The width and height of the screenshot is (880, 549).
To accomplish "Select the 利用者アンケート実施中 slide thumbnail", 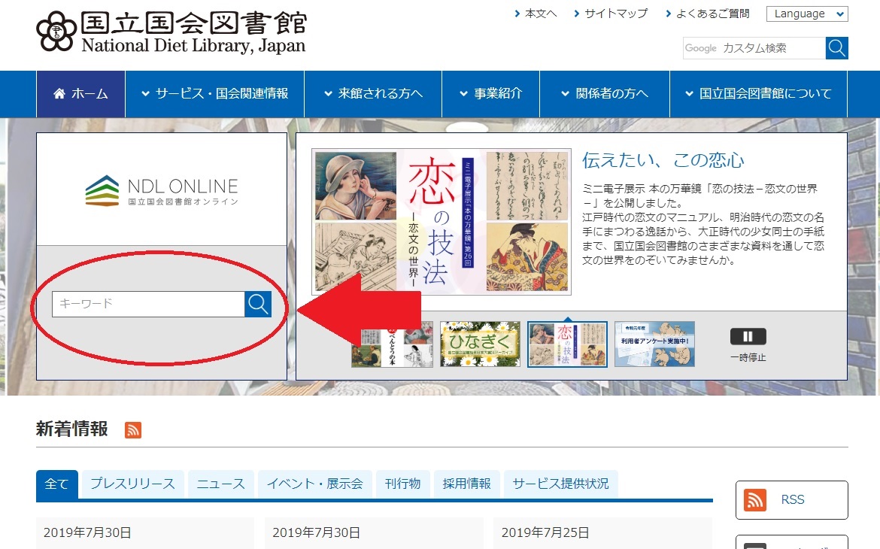I will click(x=655, y=344).
